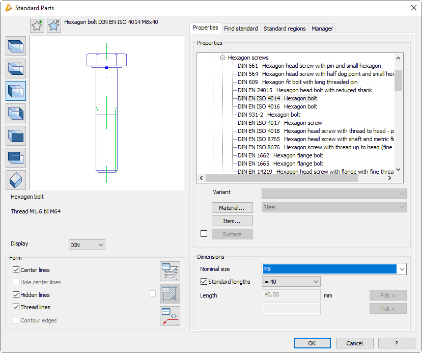This screenshot has width=422, height=353.
Task: Select the highlighted third view cube icon
Action: (16, 91)
